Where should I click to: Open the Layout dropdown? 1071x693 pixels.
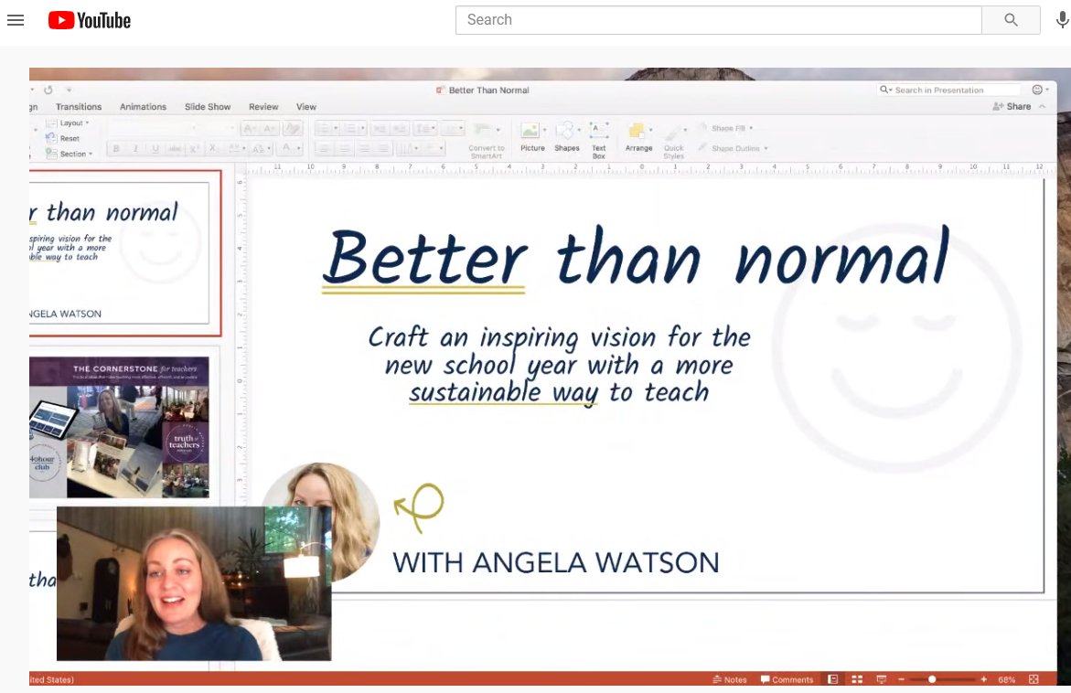point(67,123)
